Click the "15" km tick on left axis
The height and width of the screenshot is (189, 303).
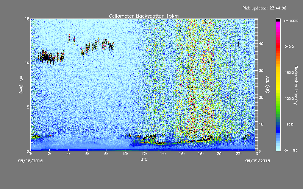(27, 19)
